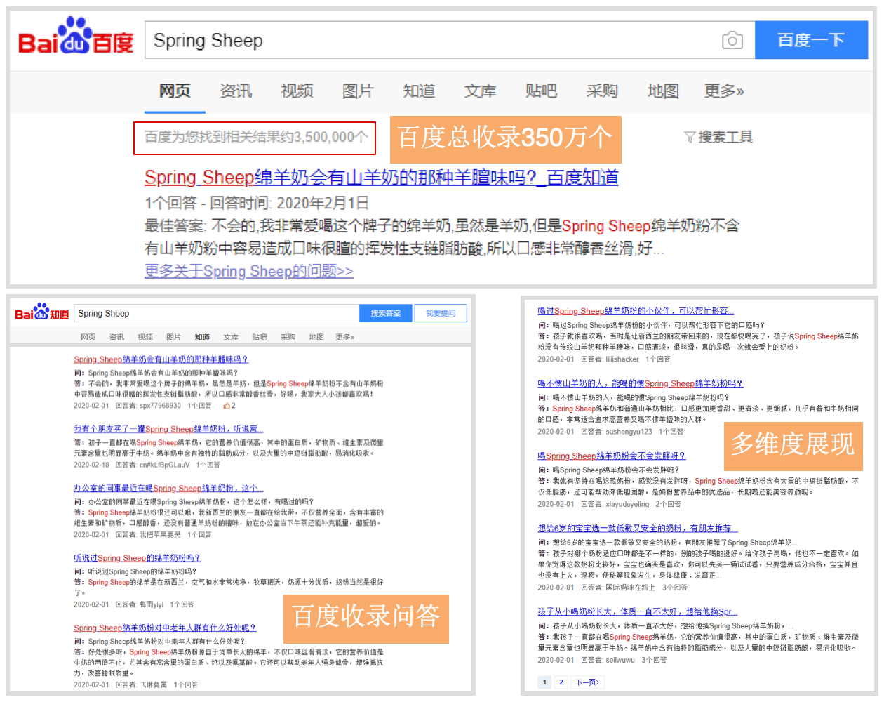This screenshot has width=884, height=702.
Task: Click answerer name soilwuwu
Action: tap(620, 660)
